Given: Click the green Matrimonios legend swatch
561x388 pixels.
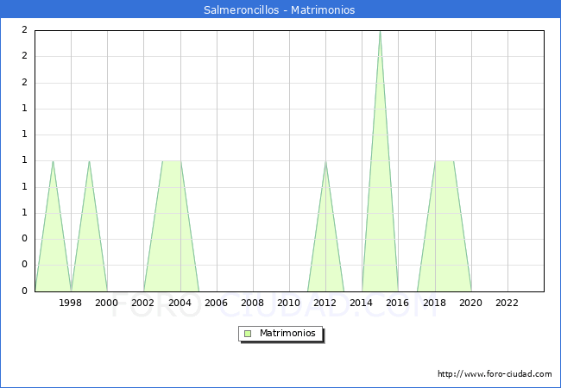Looking at the screenshot, I should point(248,333).
